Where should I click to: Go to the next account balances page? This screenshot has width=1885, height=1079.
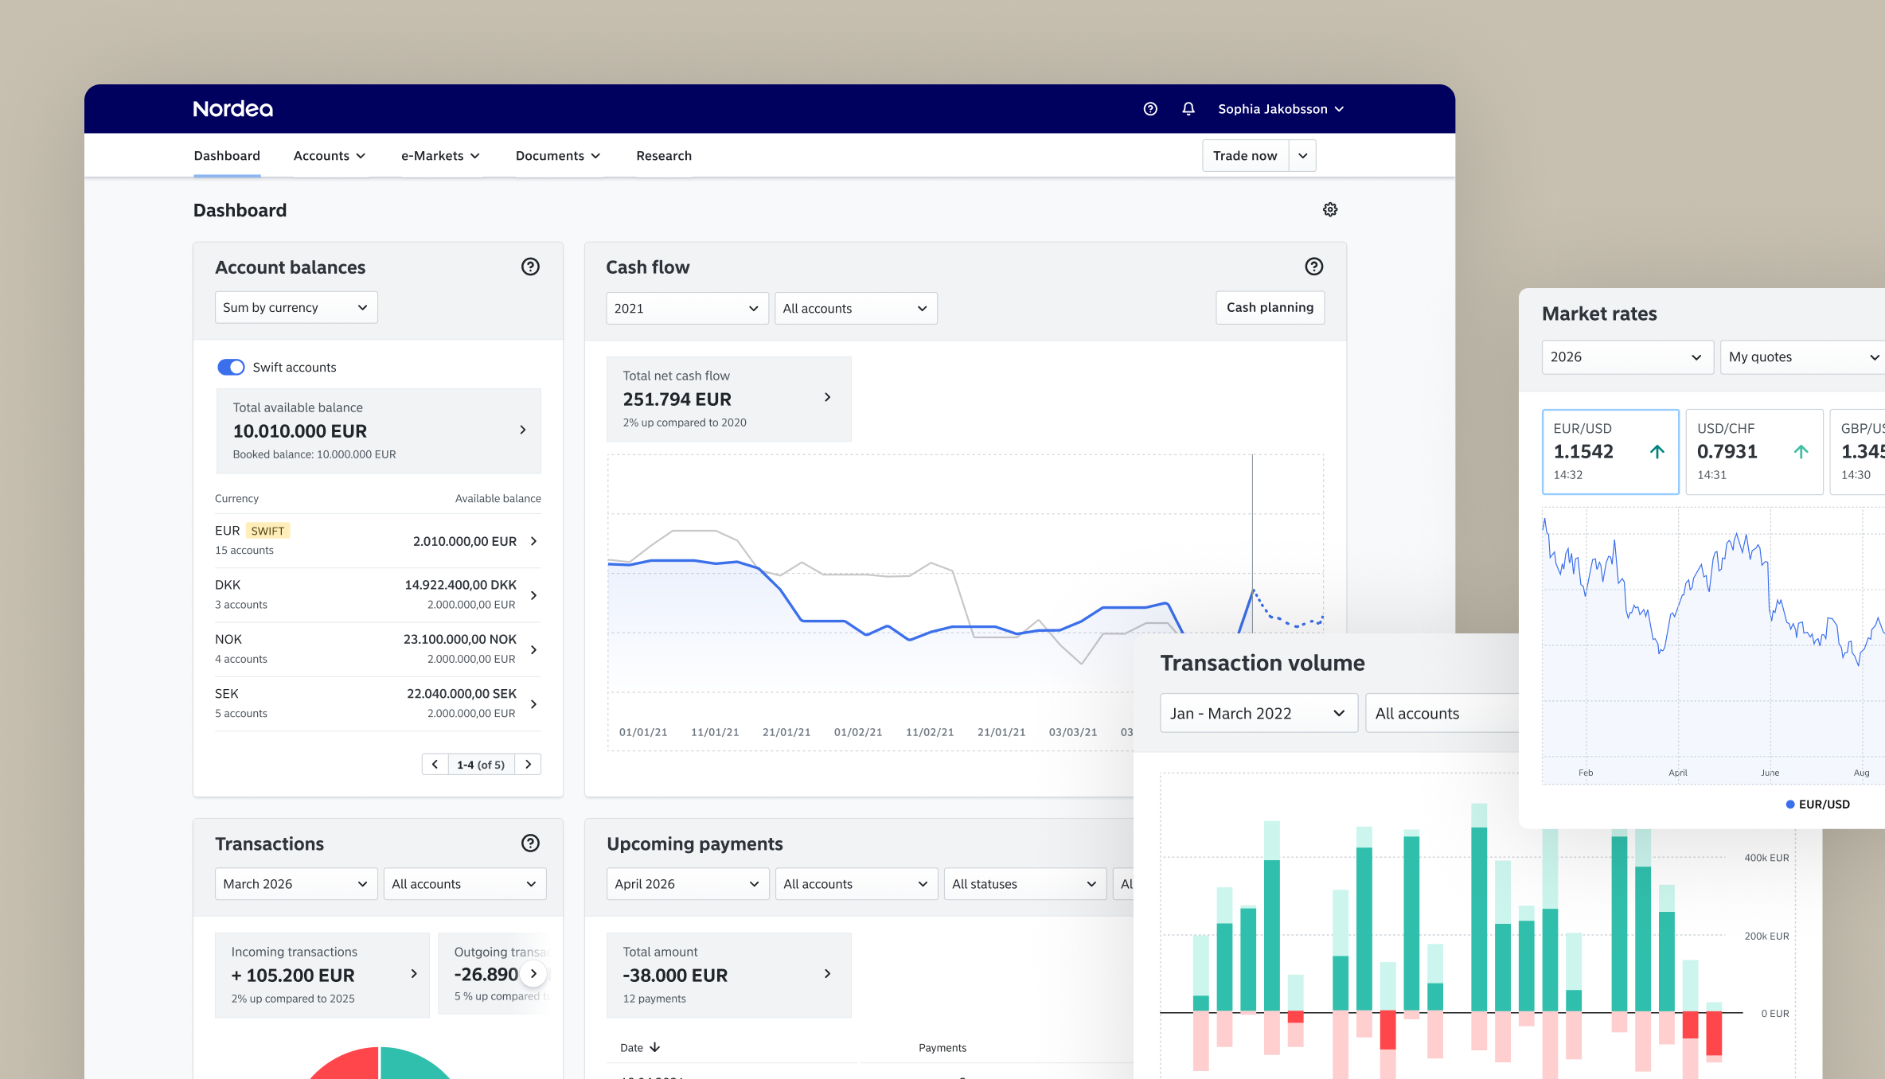pyautogui.click(x=528, y=764)
